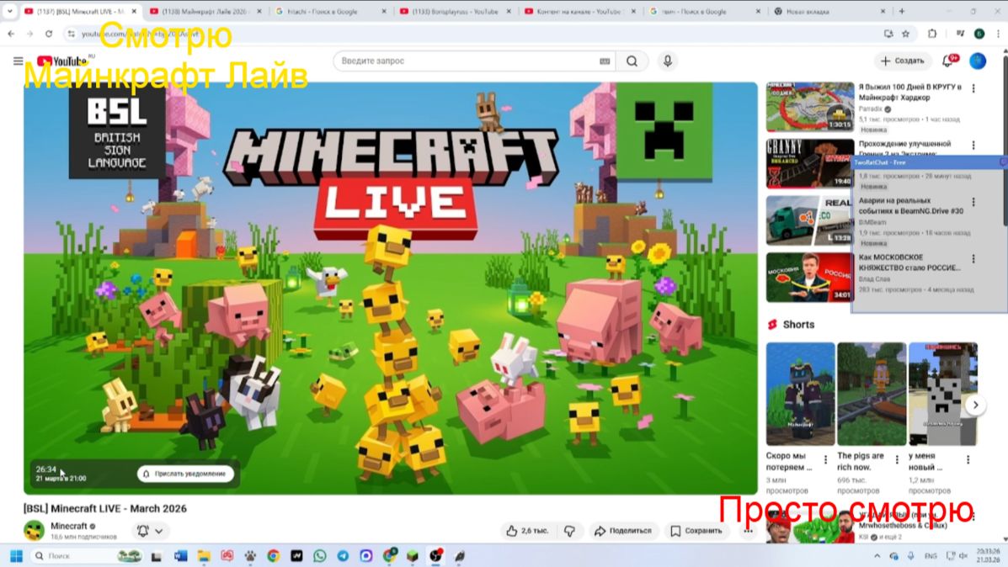The height and width of the screenshot is (567, 1008).
Task: Open Moscow principality video thumbnail
Action: [x=810, y=278]
